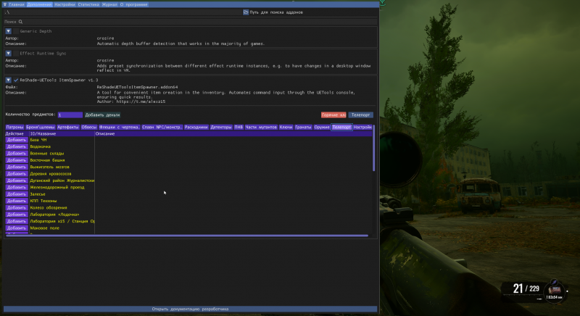This screenshot has width=580, height=316.
Task: Click the teleport list horizontal scrollbar
Action: [187, 236]
